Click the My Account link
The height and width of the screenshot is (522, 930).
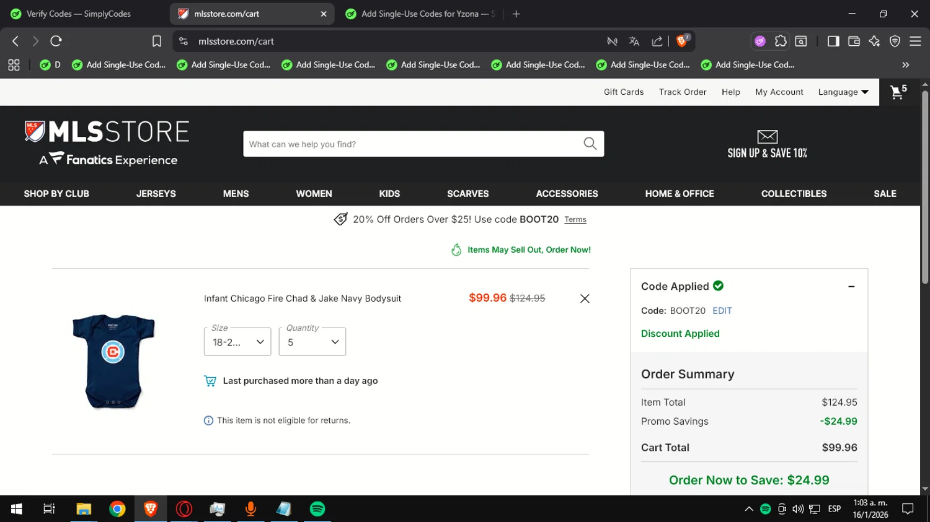click(779, 92)
